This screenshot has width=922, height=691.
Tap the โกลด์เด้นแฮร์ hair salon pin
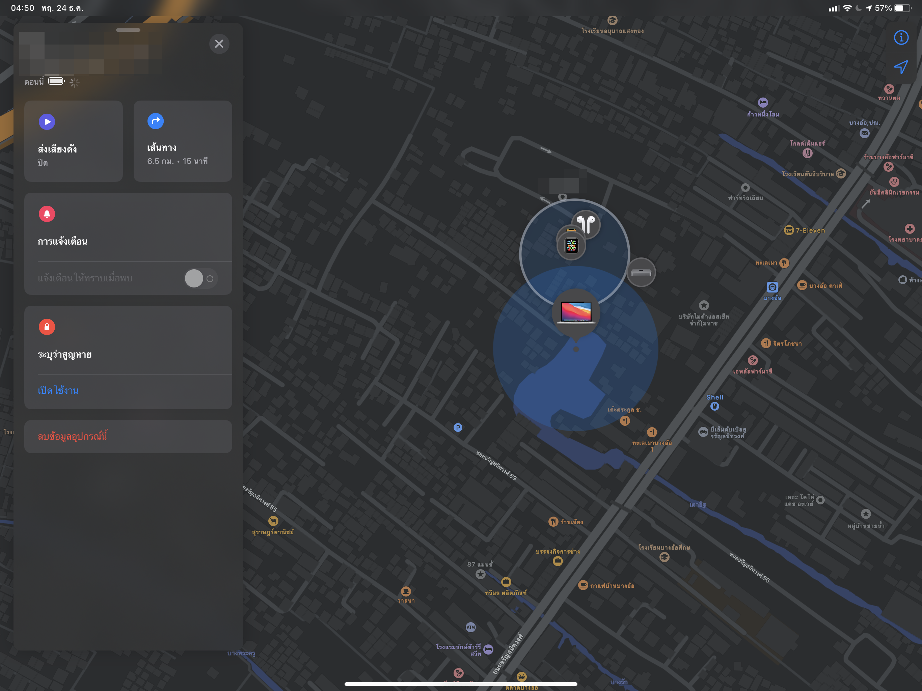(807, 154)
